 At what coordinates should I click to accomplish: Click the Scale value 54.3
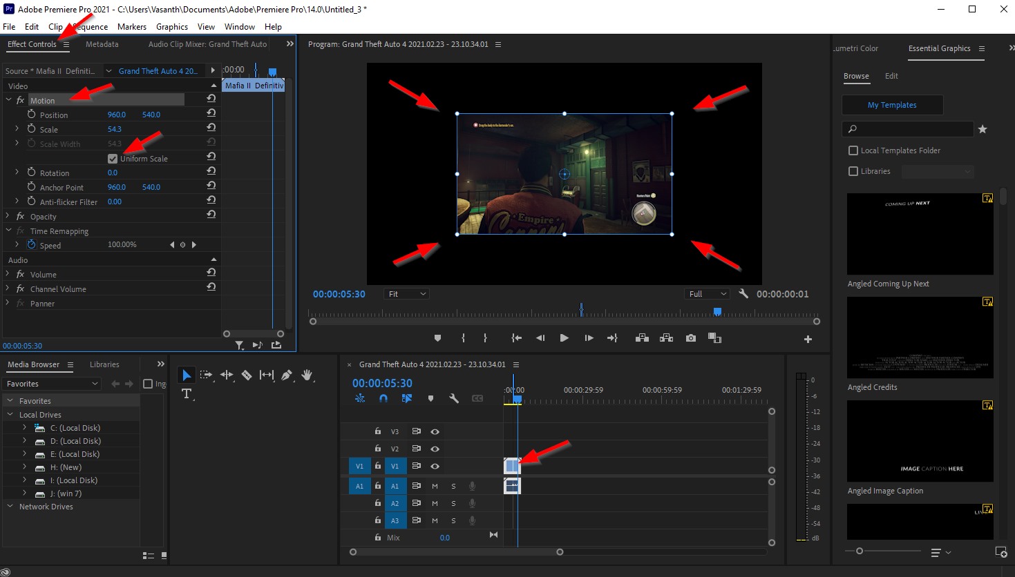tap(115, 129)
